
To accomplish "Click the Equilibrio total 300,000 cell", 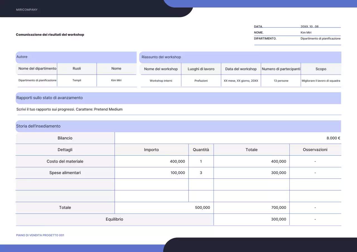I will (279, 219).
